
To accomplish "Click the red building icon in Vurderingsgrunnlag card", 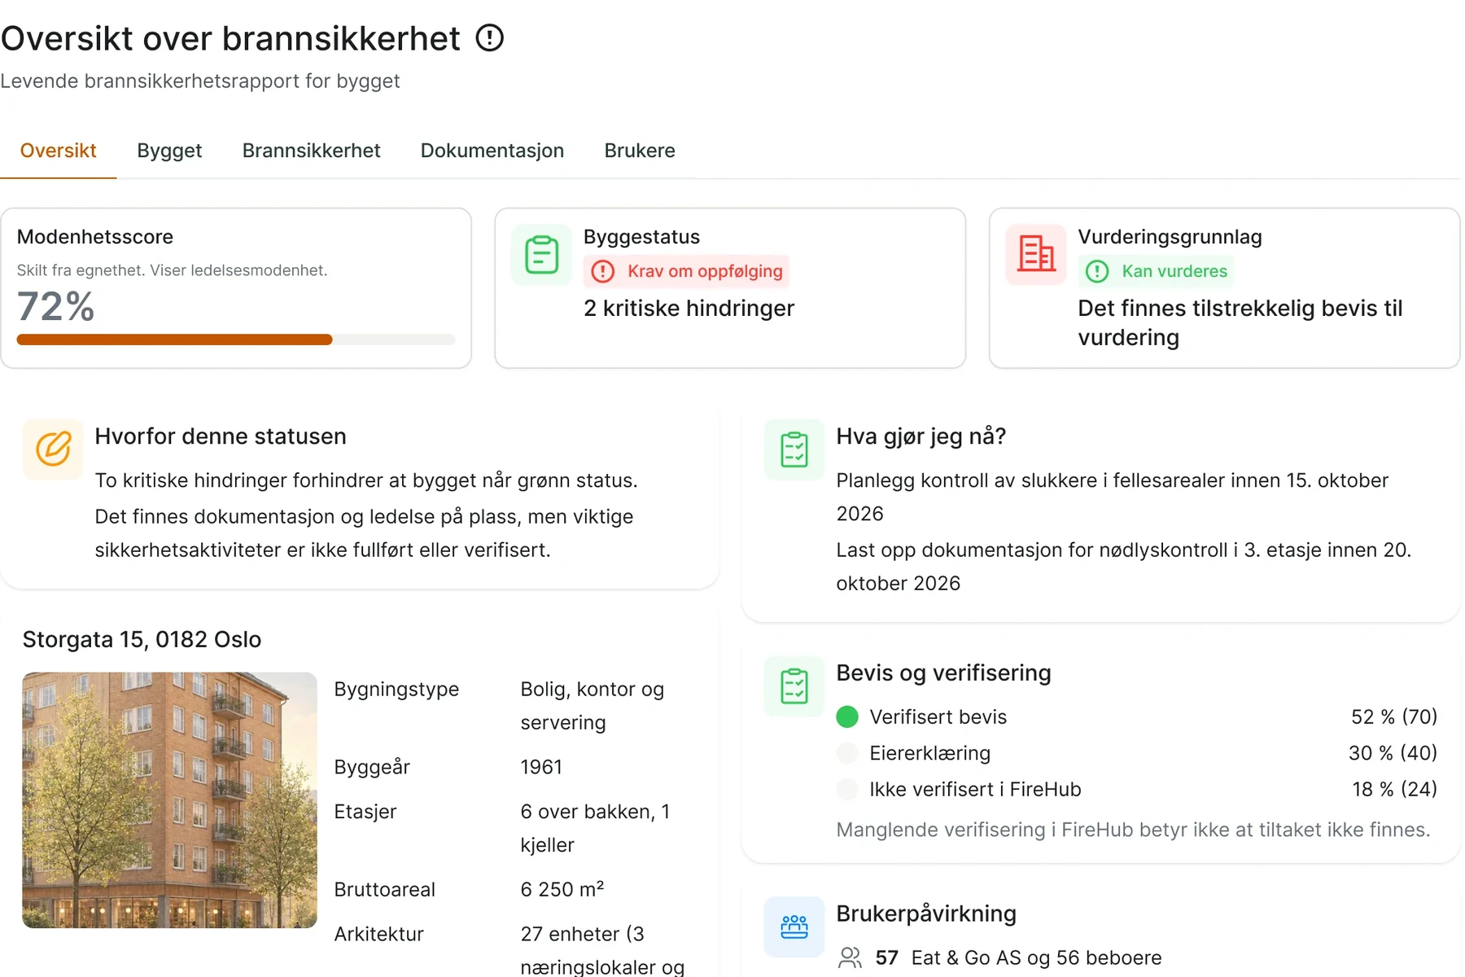I will pyautogui.click(x=1036, y=255).
